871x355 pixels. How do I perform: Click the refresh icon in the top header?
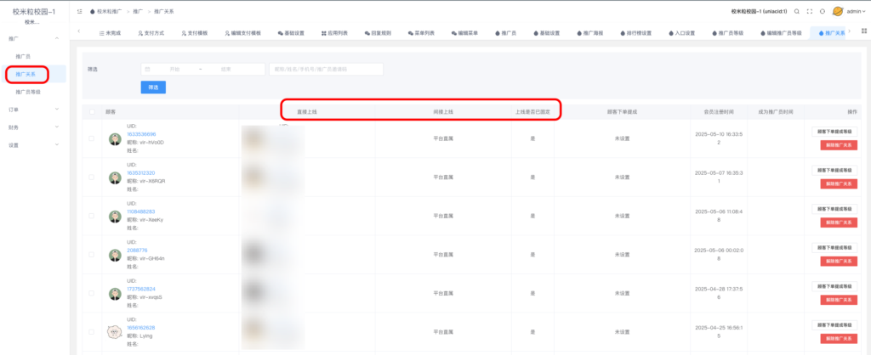point(822,12)
